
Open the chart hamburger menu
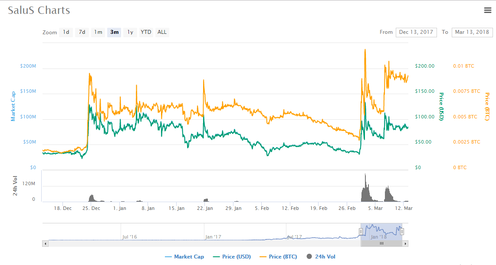click(x=487, y=11)
